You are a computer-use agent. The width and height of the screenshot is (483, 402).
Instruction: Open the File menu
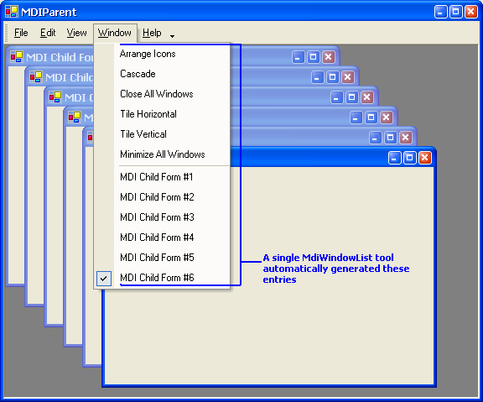[21, 33]
